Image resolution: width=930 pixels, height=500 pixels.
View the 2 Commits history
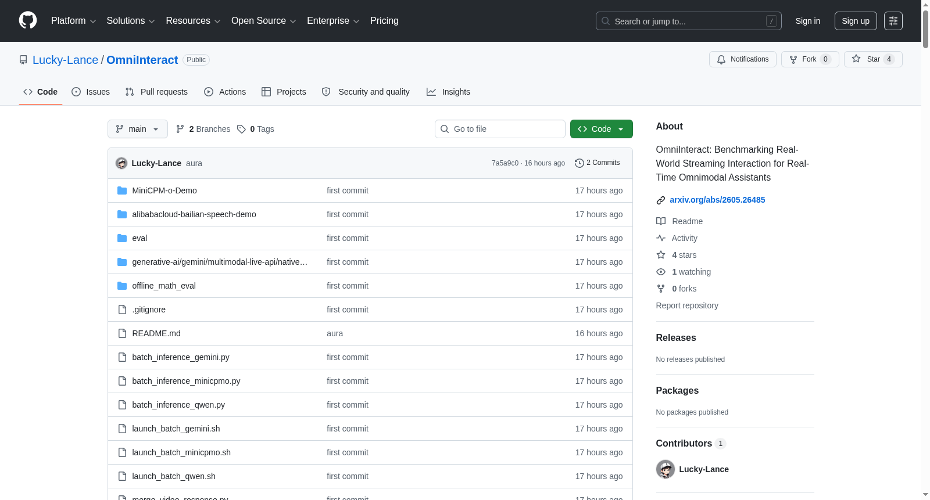[597, 163]
